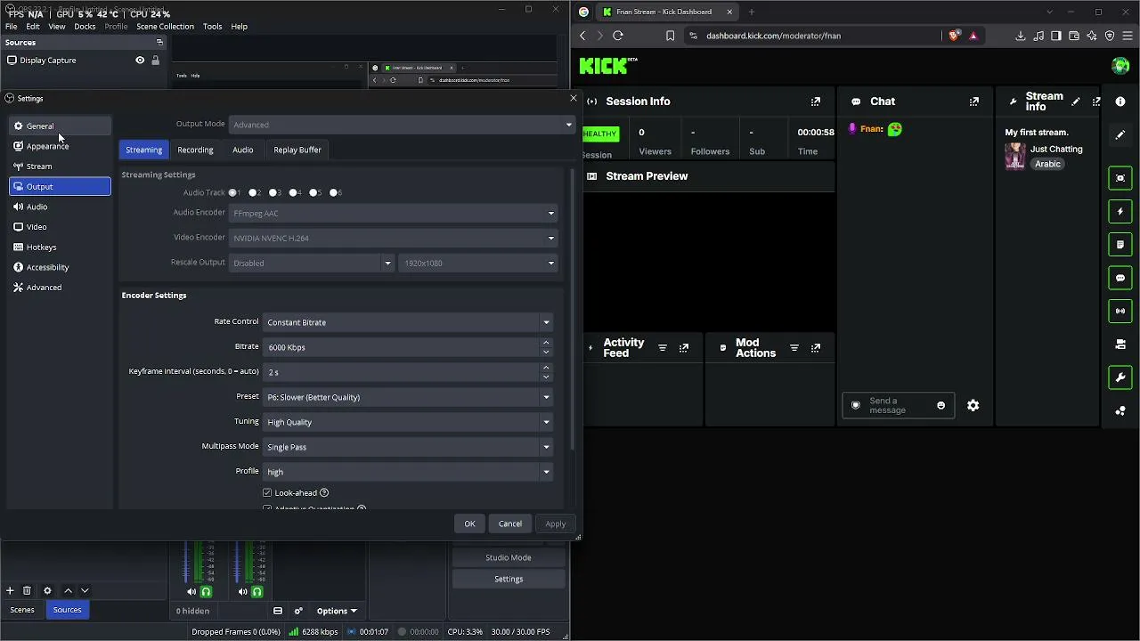
Task: Remove source using the trash icon
Action: (27, 590)
